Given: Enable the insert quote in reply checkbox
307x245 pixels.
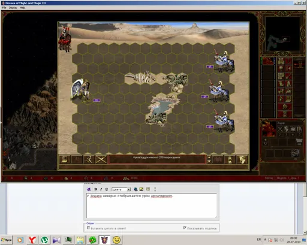Looking at the screenshot, I should click(88, 228).
